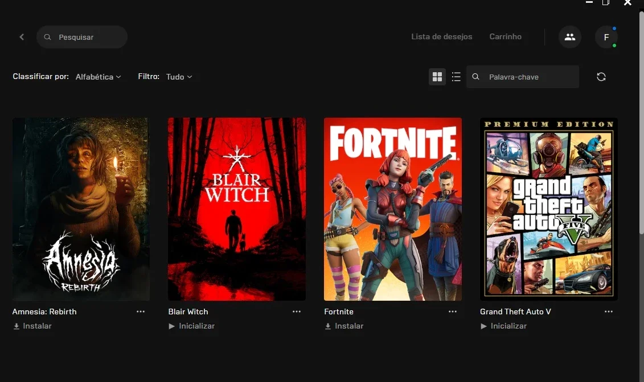Open Fortnite options menu (three dots)
The image size is (644, 382).
(x=453, y=312)
